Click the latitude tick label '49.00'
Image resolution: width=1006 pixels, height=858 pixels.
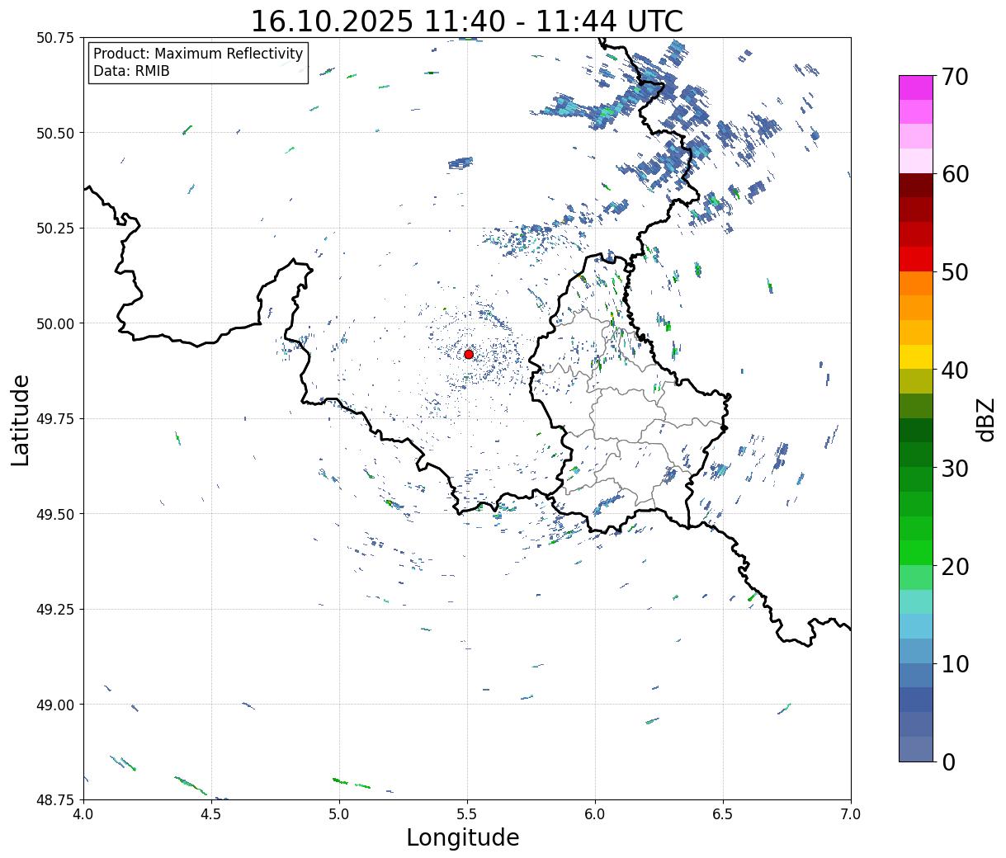[x=54, y=705]
